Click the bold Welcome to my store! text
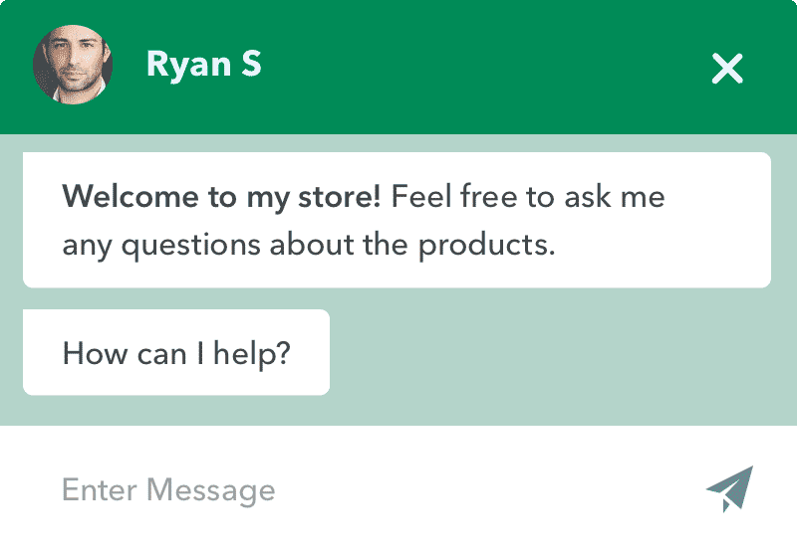This screenshot has width=797, height=560. click(x=221, y=197)
